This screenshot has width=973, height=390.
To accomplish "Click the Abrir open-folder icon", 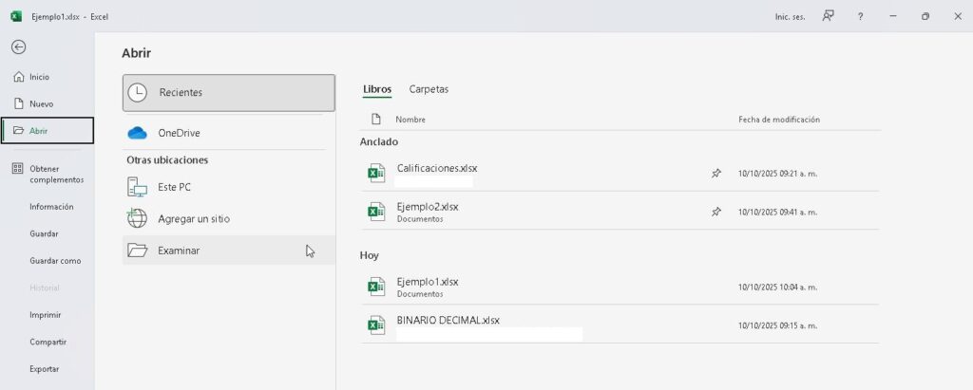I will point(19,131).
